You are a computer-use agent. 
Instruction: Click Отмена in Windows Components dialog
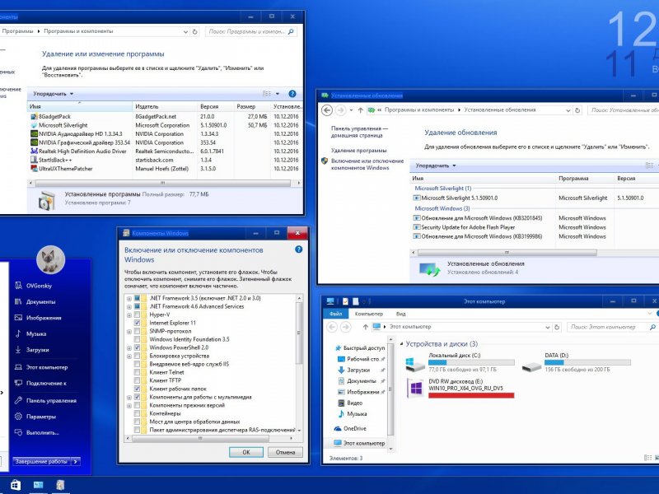(x=285, y=452)
